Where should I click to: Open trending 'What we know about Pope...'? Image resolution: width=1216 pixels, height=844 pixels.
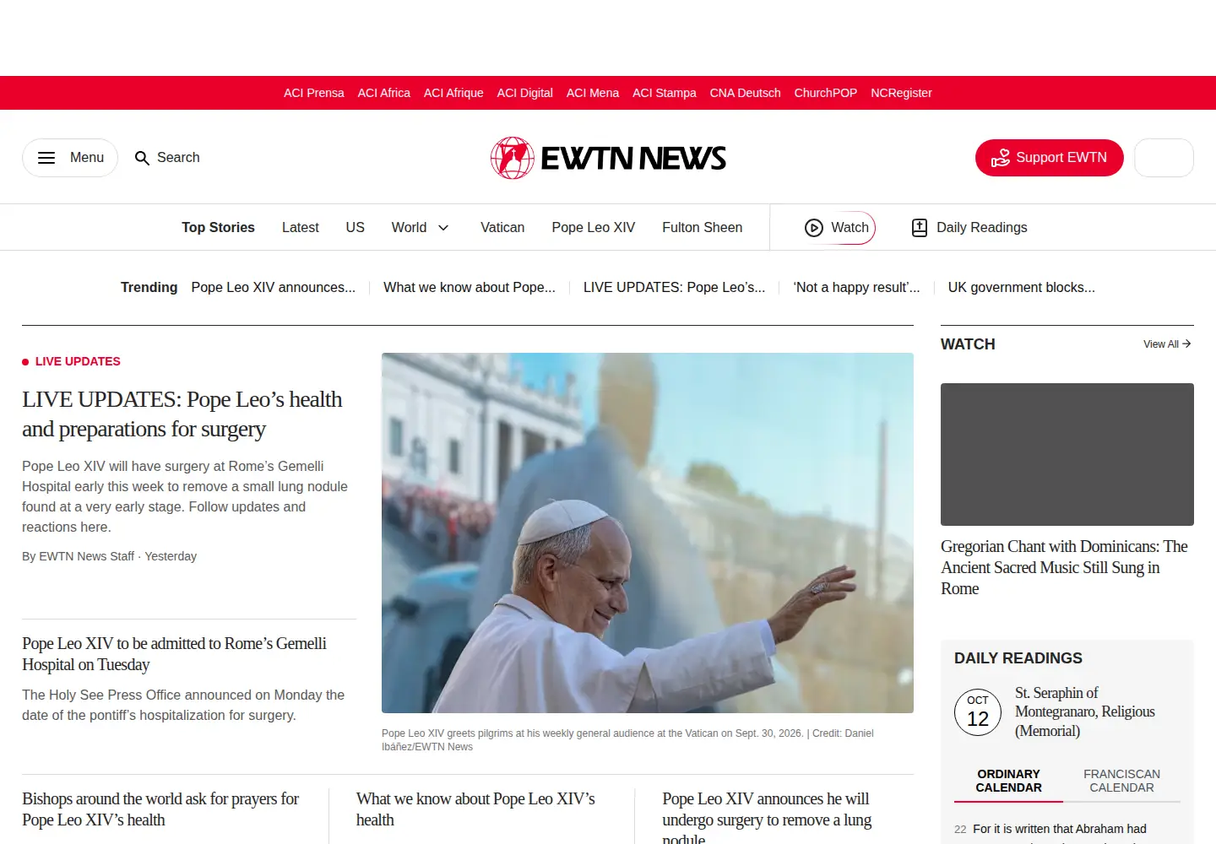tap(470, 288)
